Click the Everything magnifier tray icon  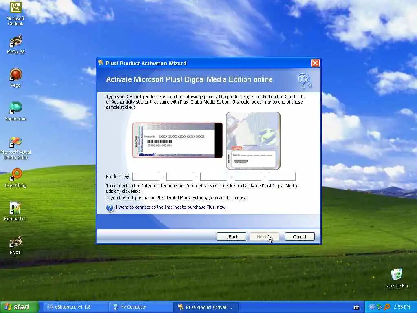(x=387, y=307)
